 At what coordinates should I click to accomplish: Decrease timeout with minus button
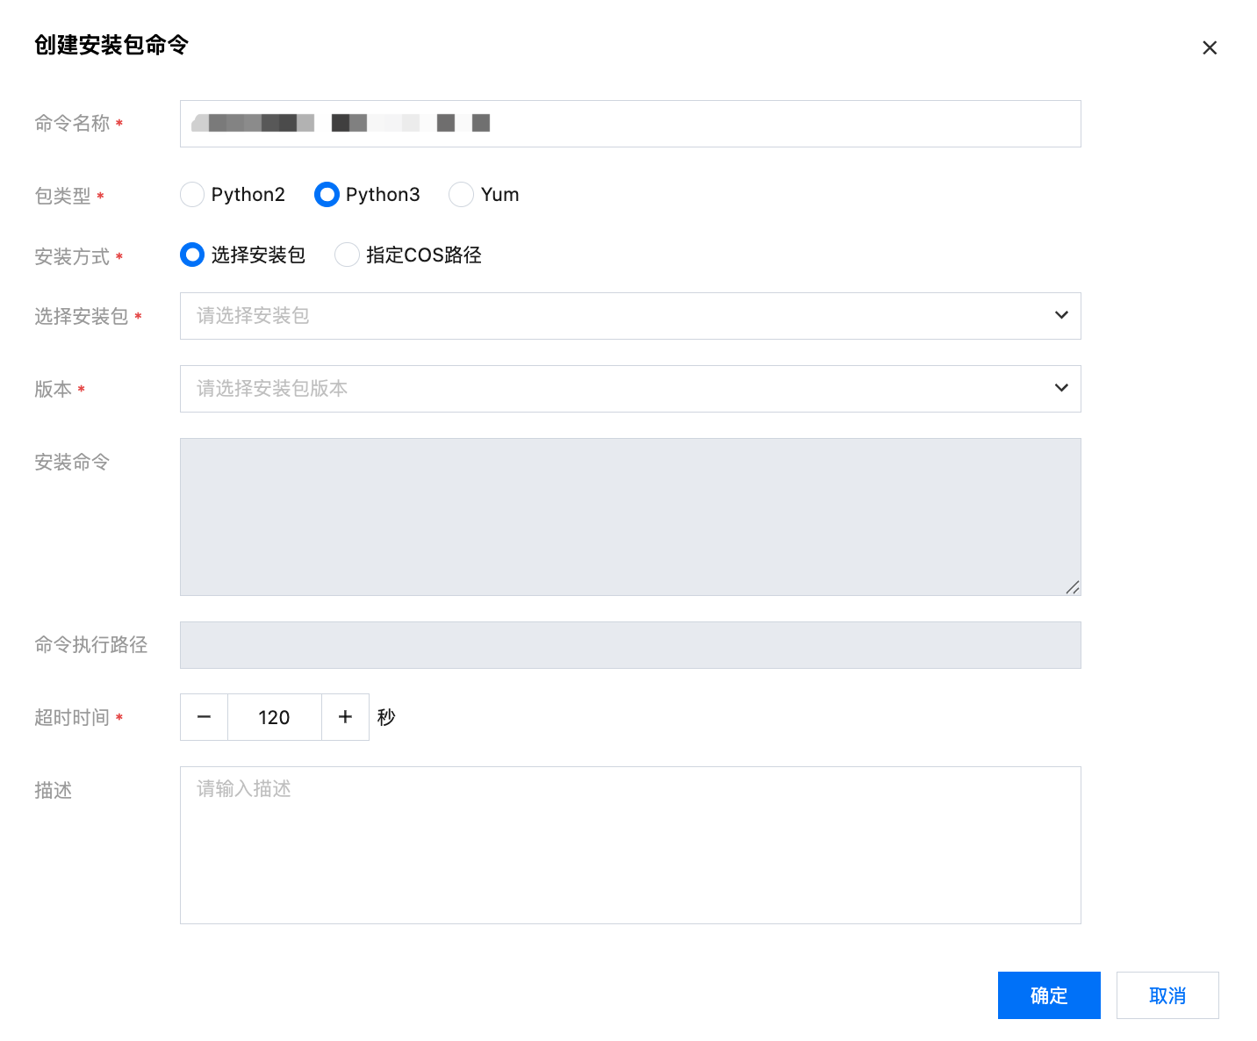(205, 717)
